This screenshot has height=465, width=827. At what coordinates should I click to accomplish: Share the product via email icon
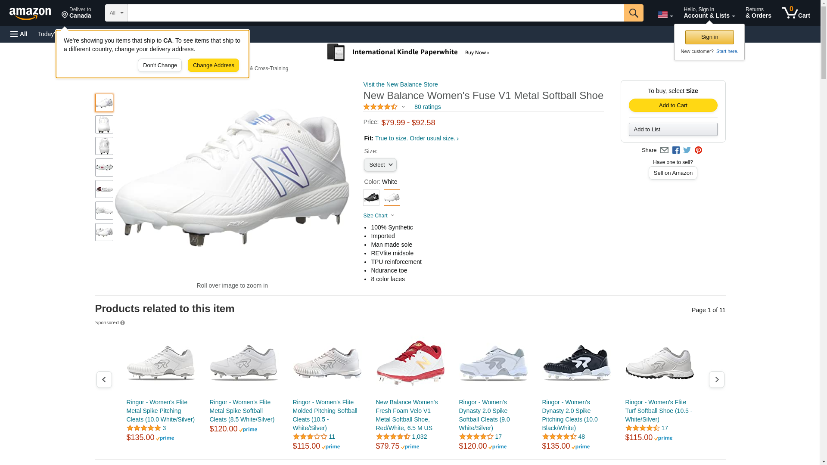click(x=664, y=150)
